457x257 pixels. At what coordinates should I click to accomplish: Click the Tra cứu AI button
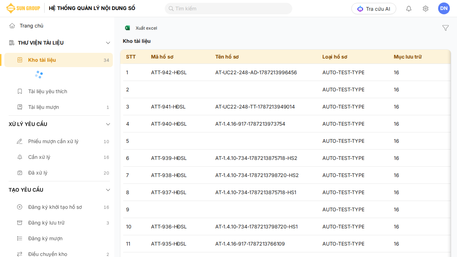point(374,9)
